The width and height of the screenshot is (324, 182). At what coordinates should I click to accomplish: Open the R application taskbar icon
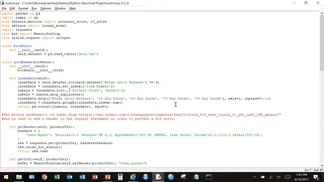tap(145, 177)
